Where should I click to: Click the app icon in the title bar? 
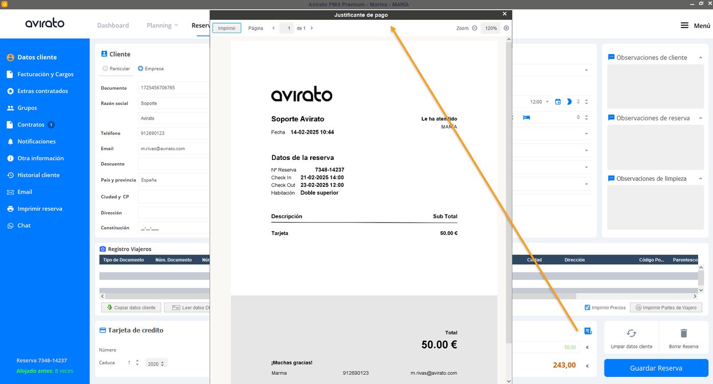5,4
